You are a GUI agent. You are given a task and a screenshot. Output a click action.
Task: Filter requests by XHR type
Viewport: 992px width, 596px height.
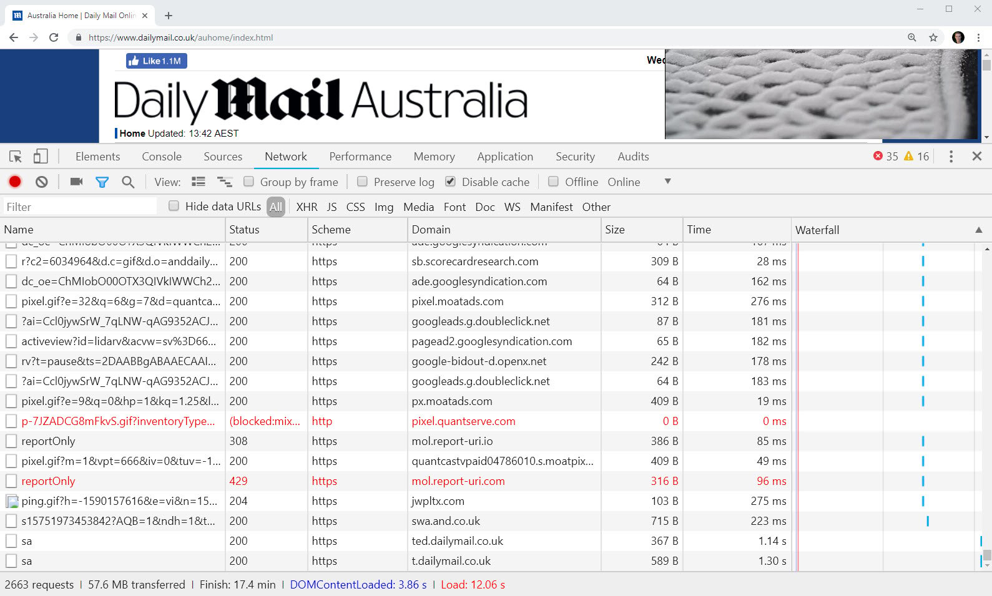pyautogui.click(x=307, y=207)
